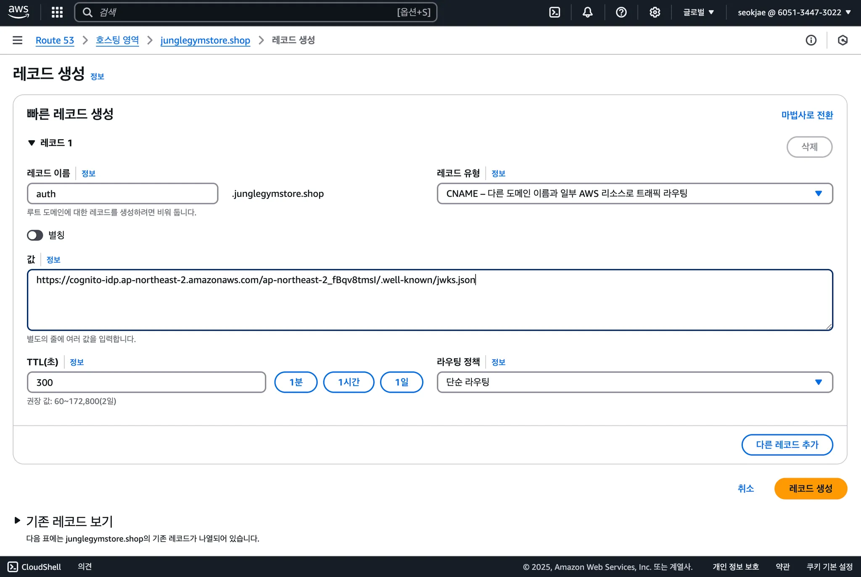Image resolution: width=861 pixels, height=577 pixels.
Task: Open the info panel circle icon
Action: pos(811,40)
